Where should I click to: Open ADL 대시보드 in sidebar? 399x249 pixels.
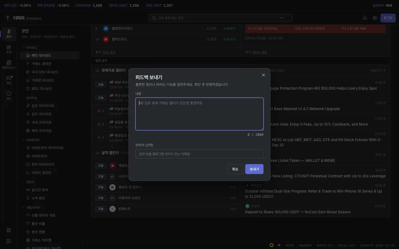click(x=50, y=89)
